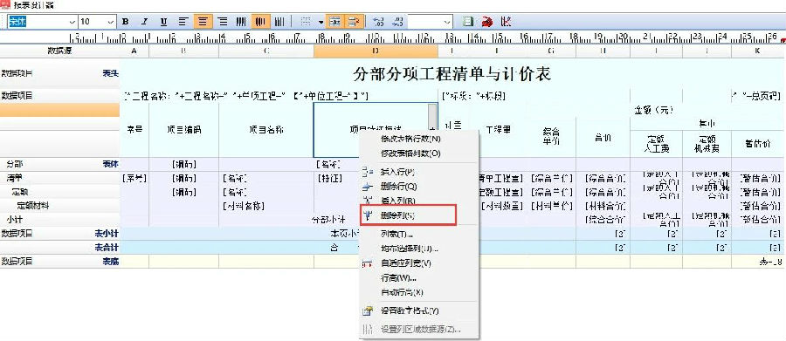Click the decrease decimal places icon

pos(398,22)
